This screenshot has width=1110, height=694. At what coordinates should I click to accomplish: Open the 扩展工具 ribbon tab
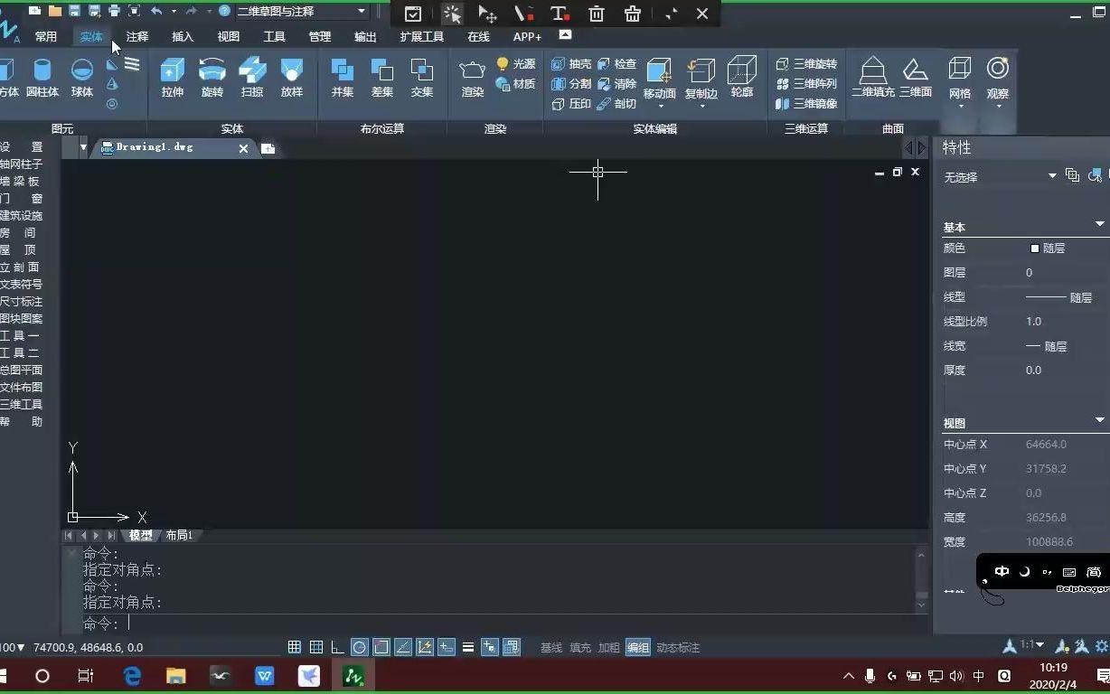(419, 37)
